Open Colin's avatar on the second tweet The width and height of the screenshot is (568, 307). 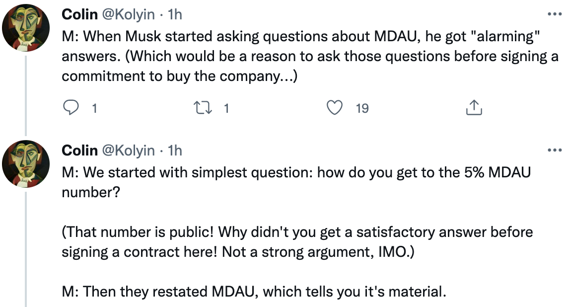[26, 164]
